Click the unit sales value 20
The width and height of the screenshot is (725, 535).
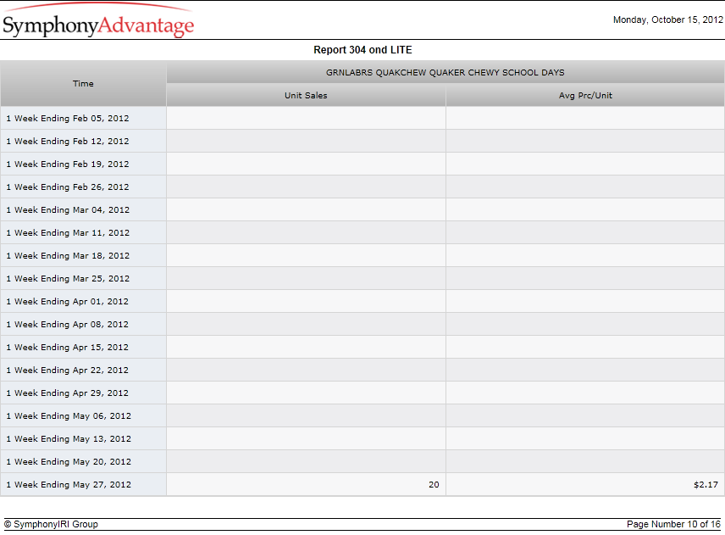tap(434, 485)
